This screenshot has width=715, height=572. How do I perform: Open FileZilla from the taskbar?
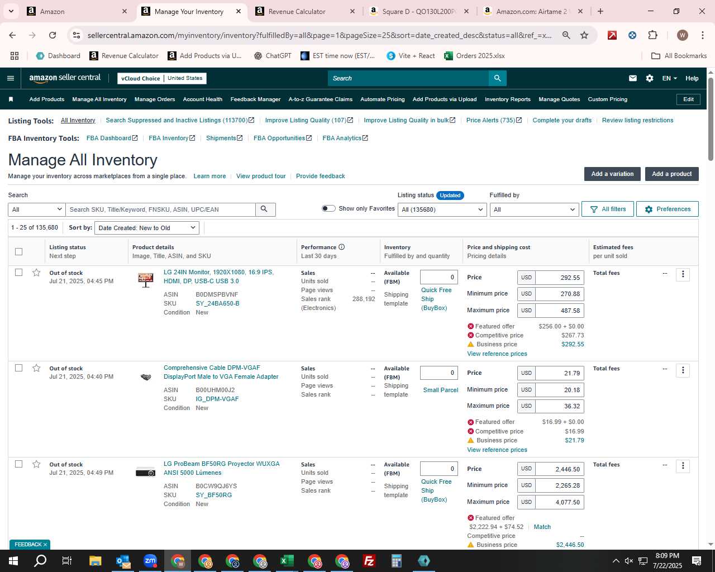tap(369, 561)
